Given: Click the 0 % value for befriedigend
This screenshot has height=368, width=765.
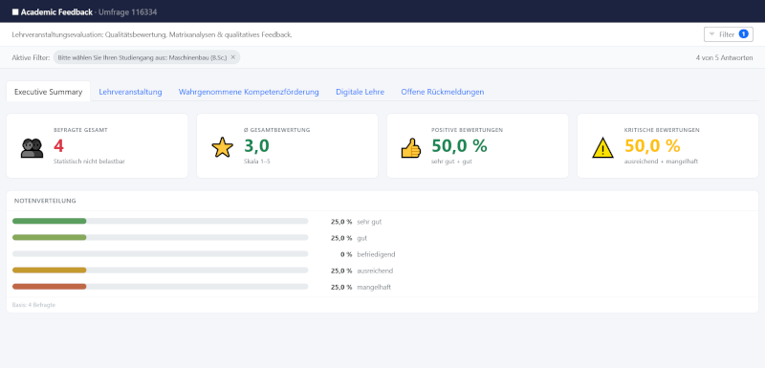Looking at the screenshot, I should coord(346,254).
